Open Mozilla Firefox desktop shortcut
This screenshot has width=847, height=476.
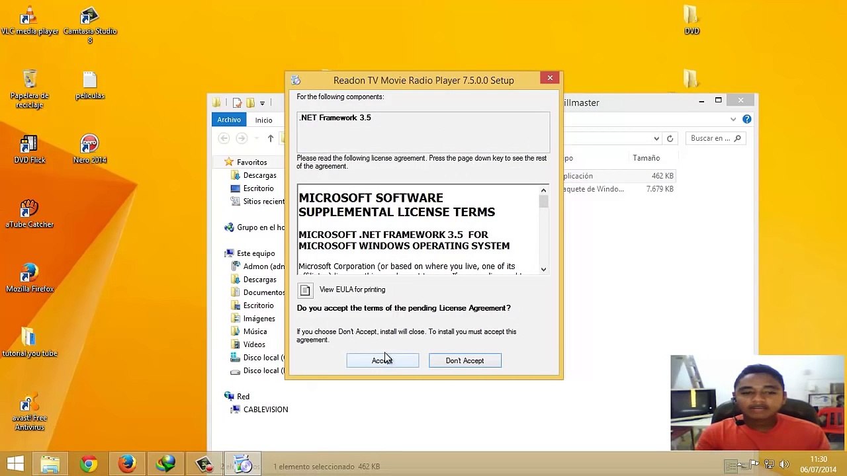(30, 278)
